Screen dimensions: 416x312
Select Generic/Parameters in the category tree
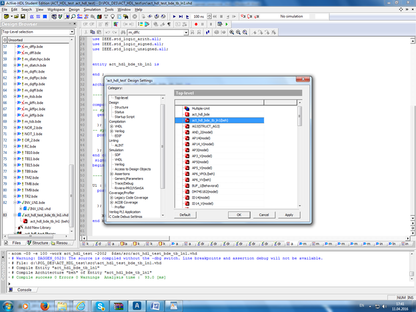click(x=130, y=179)
